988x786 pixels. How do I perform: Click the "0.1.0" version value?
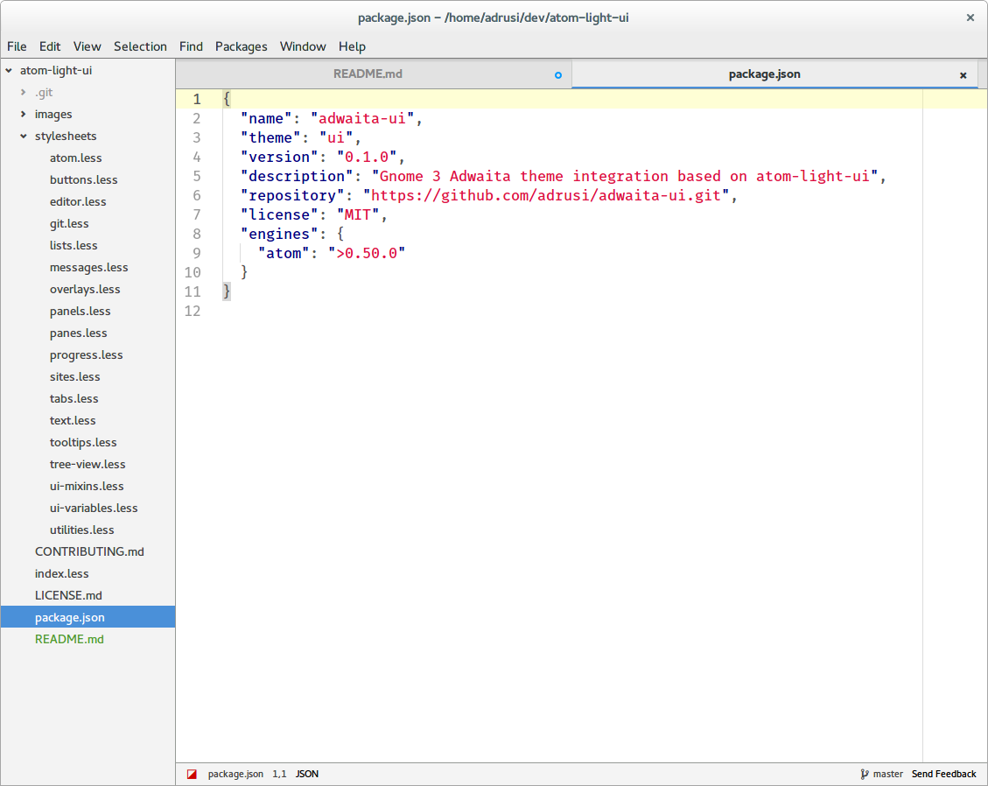[367, 157]
